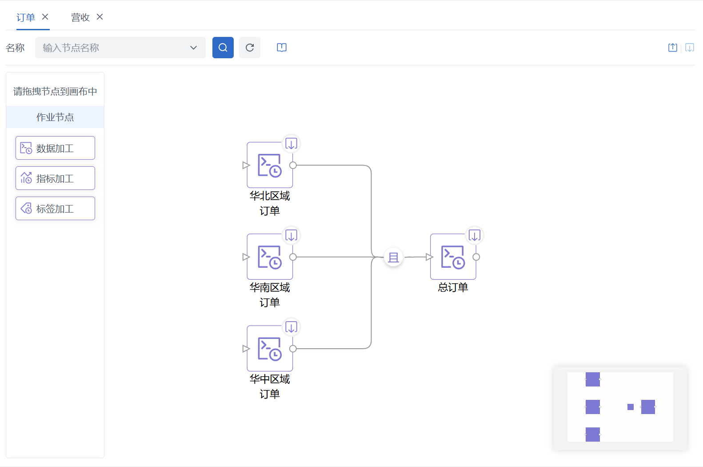This screenshot has width=703, height=467.
Task: Click the 标签加工 node button
Action: coord(55,209)
